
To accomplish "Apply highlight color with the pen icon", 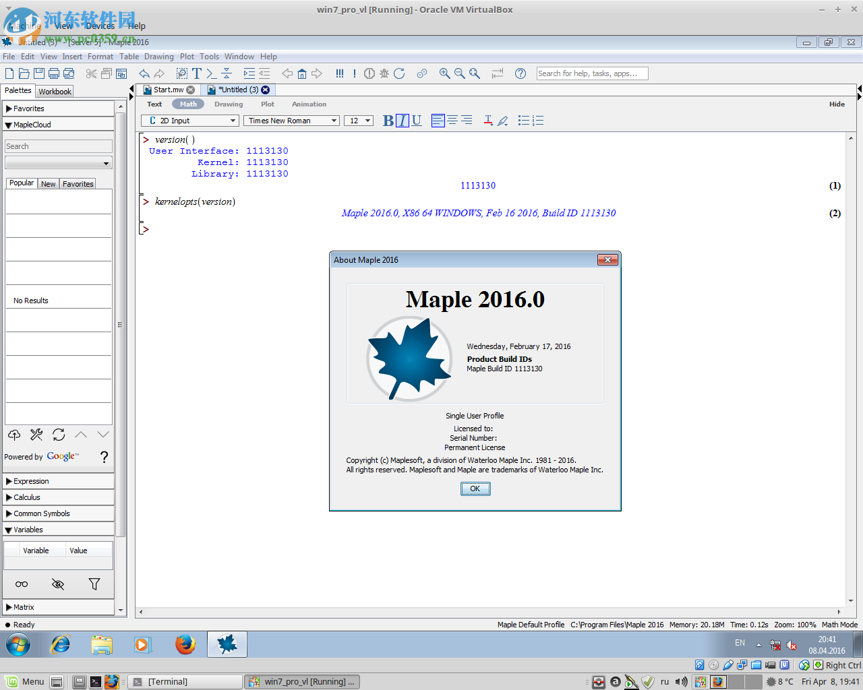I will [x=503, y=121].
